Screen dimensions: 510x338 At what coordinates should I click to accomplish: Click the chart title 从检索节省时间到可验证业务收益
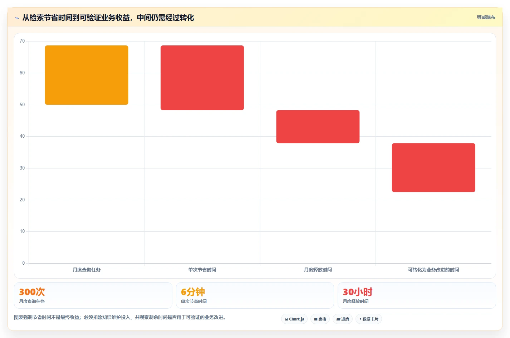[x=108, y=18]
